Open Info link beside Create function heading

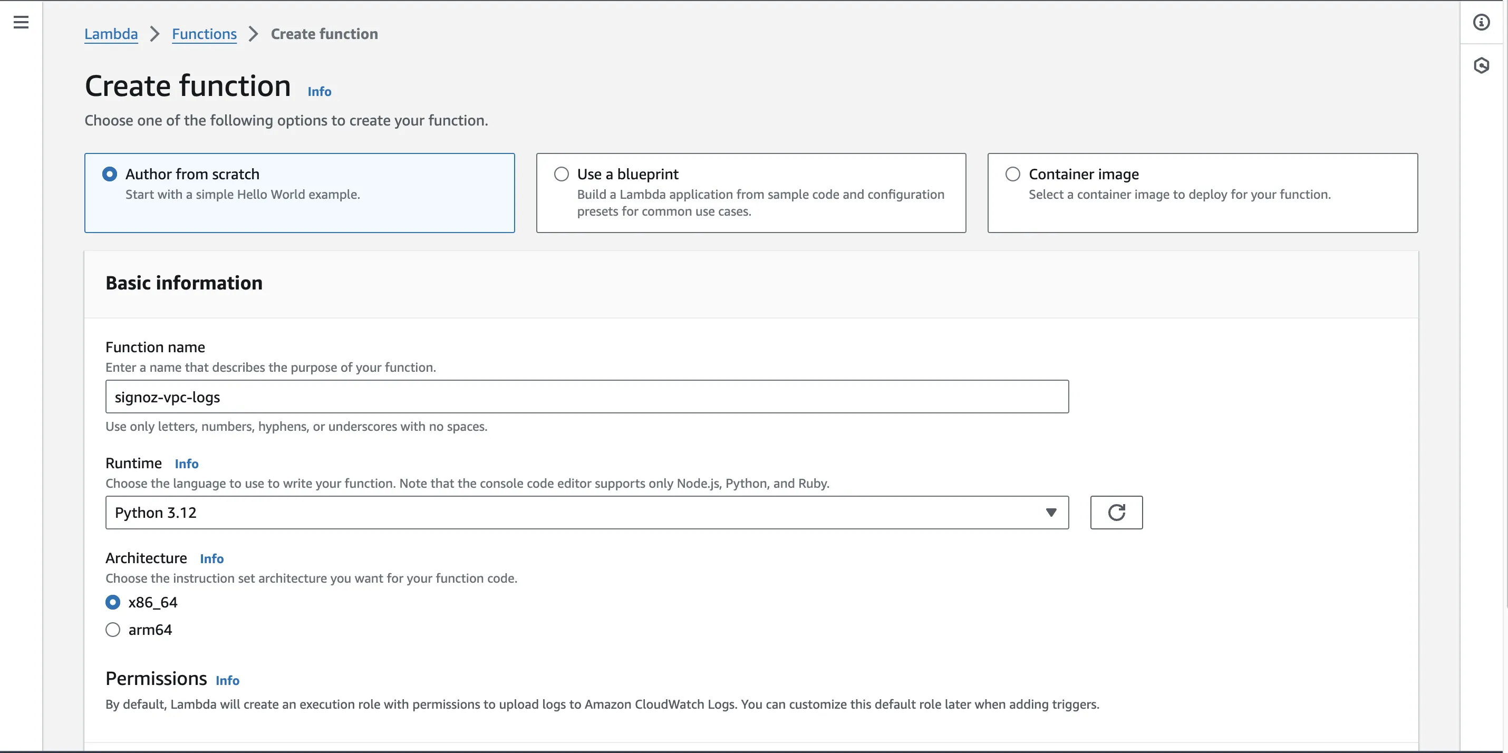(x=320, y=91)
